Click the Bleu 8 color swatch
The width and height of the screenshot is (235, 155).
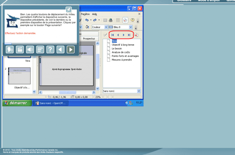tap(111, 27)
